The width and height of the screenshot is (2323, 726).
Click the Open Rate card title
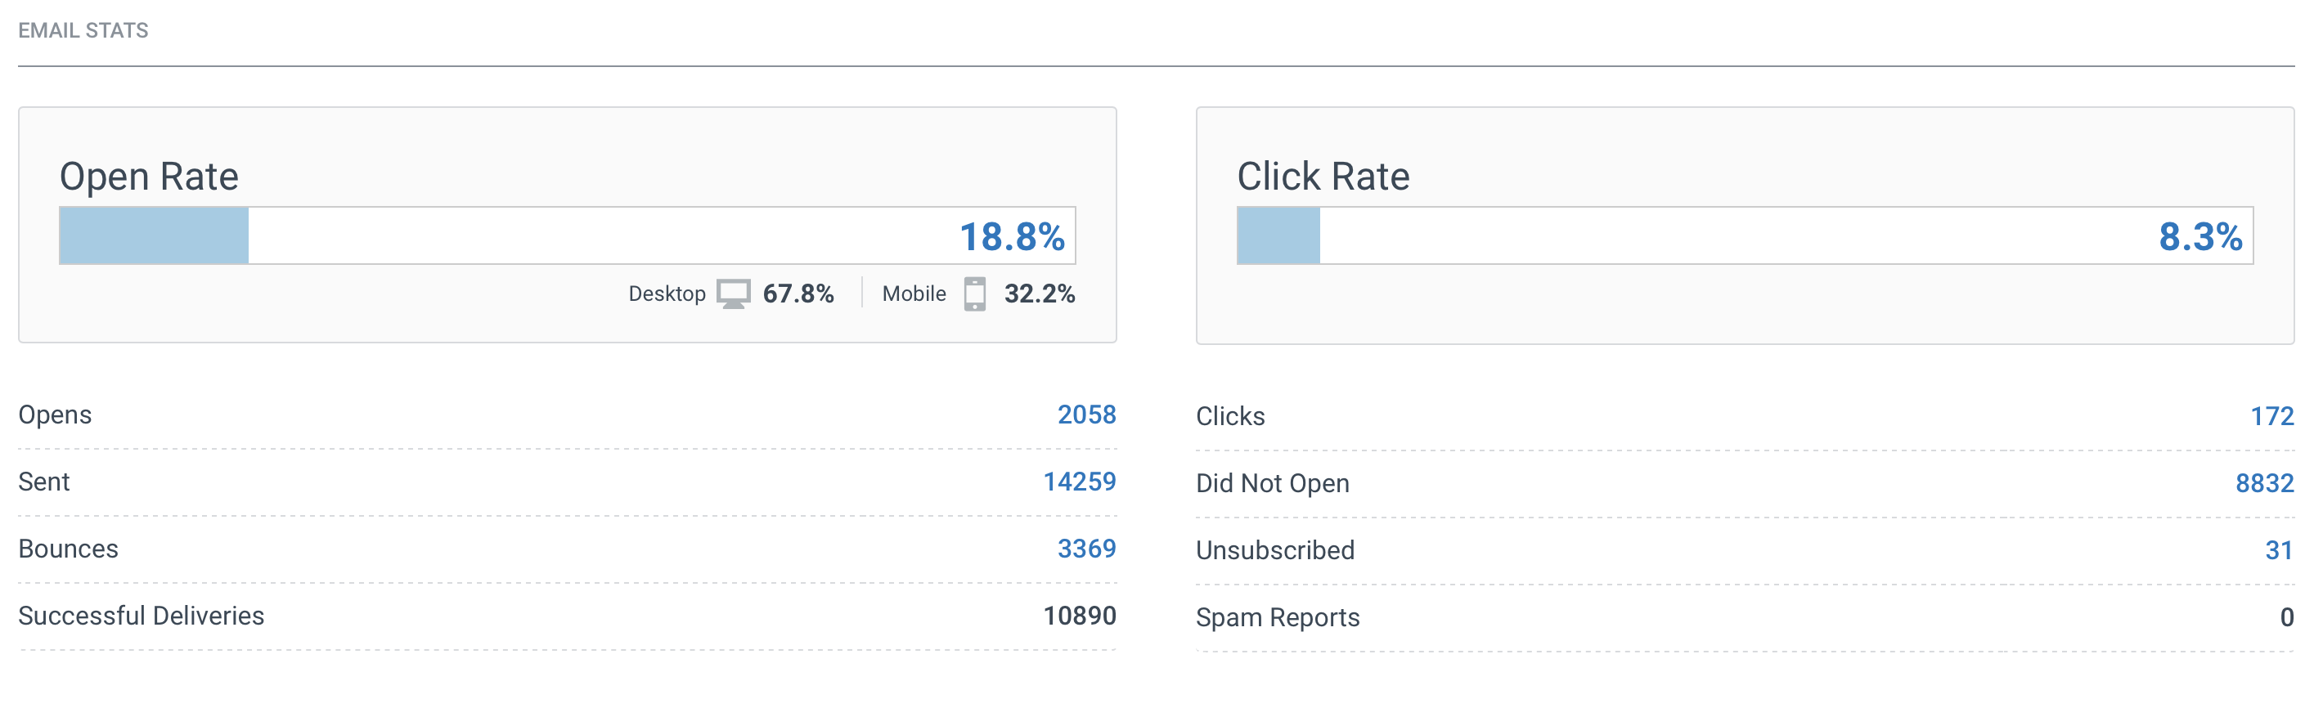(149, 177)
